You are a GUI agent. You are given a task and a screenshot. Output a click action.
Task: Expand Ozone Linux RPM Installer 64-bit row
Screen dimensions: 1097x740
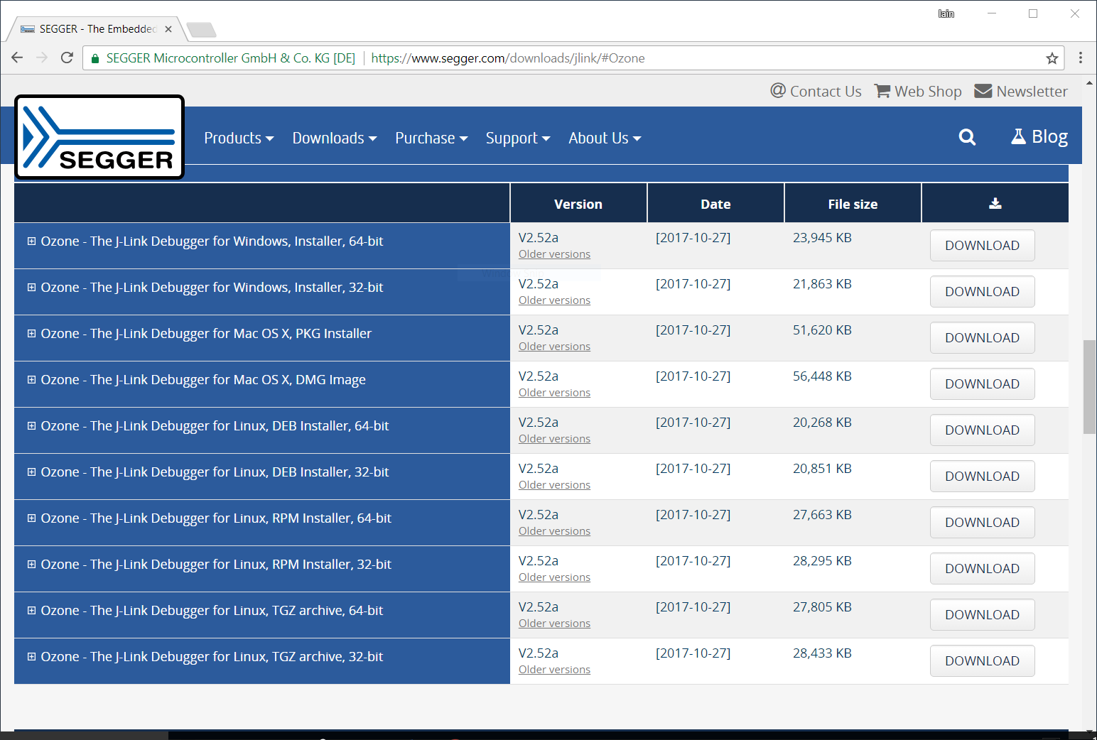31,518
